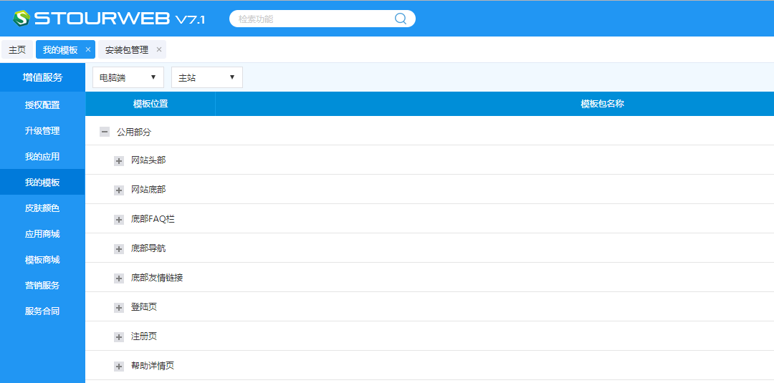Switch to the 安装包管理 tab
This screenshot has width=774, height=383.
[127, 49]
